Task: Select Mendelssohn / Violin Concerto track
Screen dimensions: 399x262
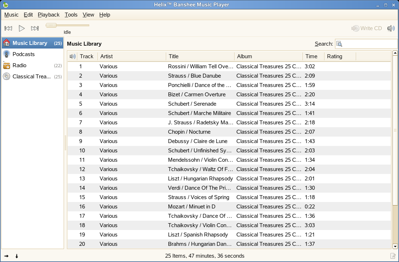Action: [229, 160]
